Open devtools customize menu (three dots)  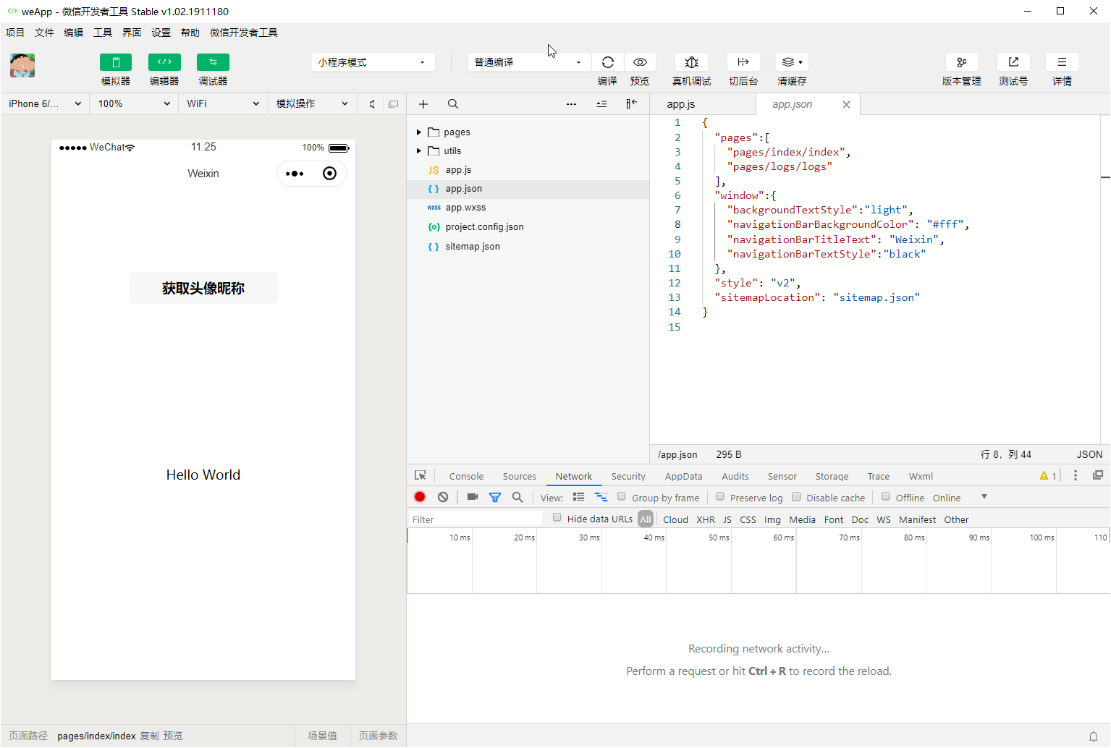(x=1076, y=475)
